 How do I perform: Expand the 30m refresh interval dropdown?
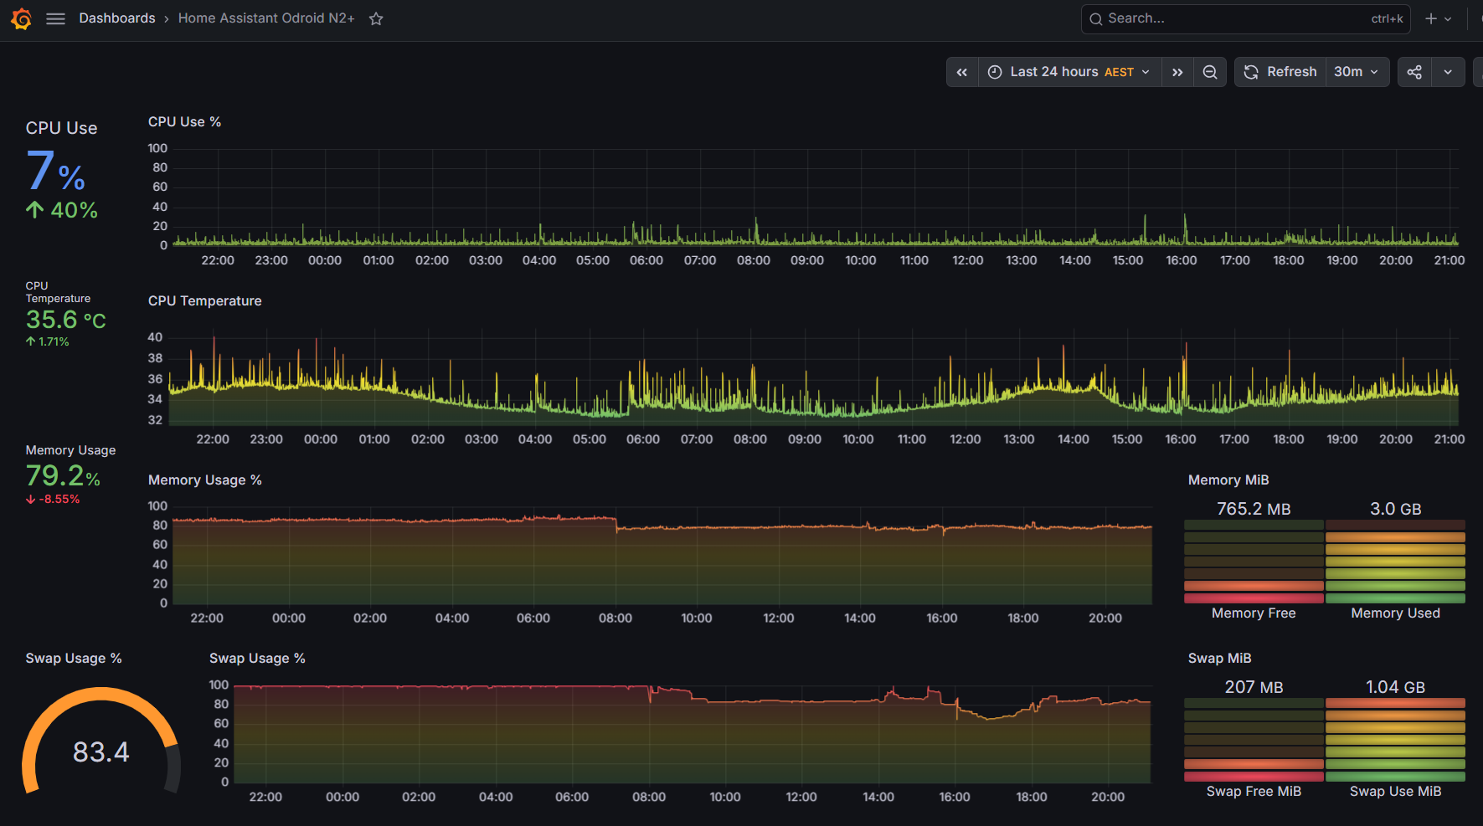point(1357,72)
